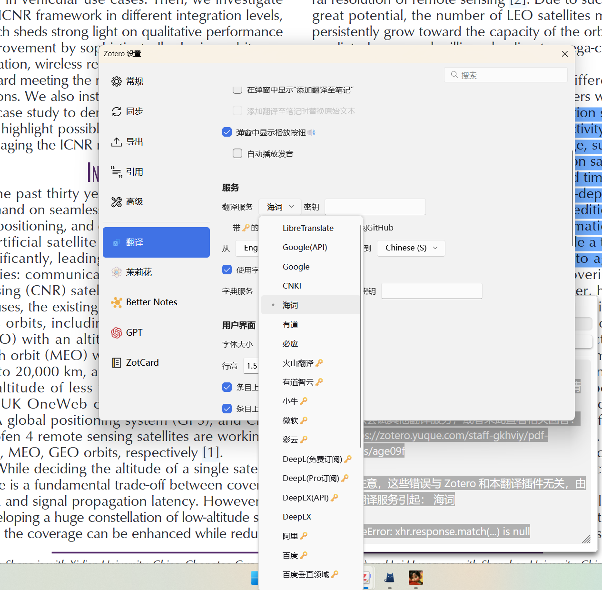The width and height of the screenshot is (602, 590).
Task: Select DeepL(Pro订阅) translation service
Action: point(310,478)
